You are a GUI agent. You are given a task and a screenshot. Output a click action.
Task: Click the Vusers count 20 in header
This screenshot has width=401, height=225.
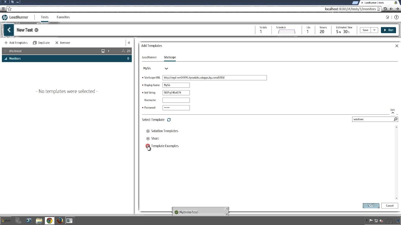(x=322, y=32)
